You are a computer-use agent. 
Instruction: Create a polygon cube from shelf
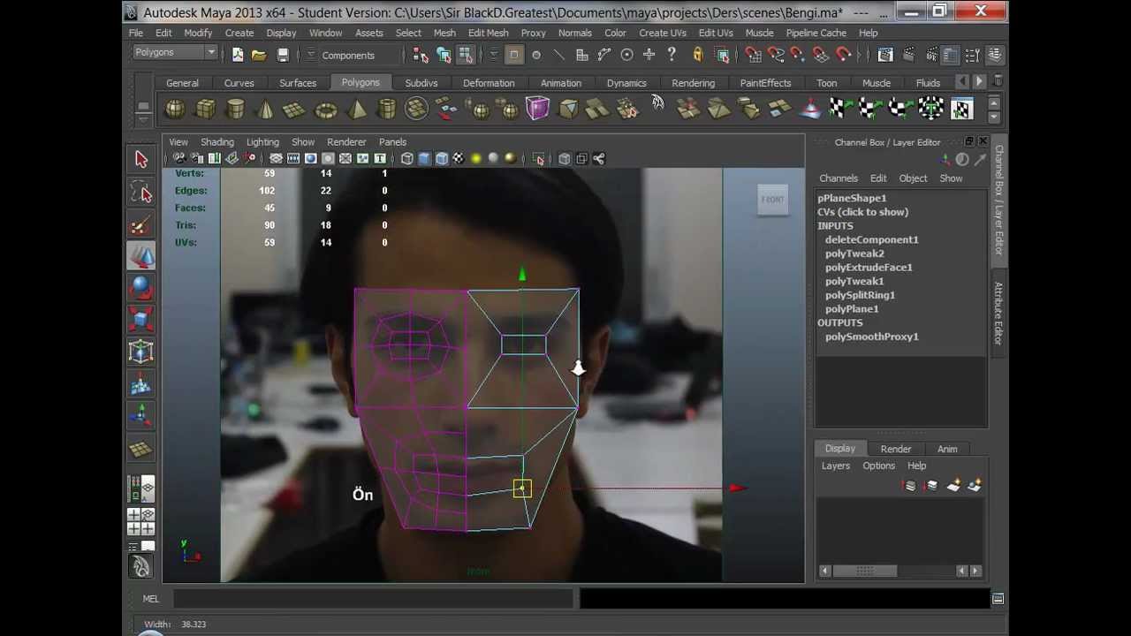click(205, 110)
